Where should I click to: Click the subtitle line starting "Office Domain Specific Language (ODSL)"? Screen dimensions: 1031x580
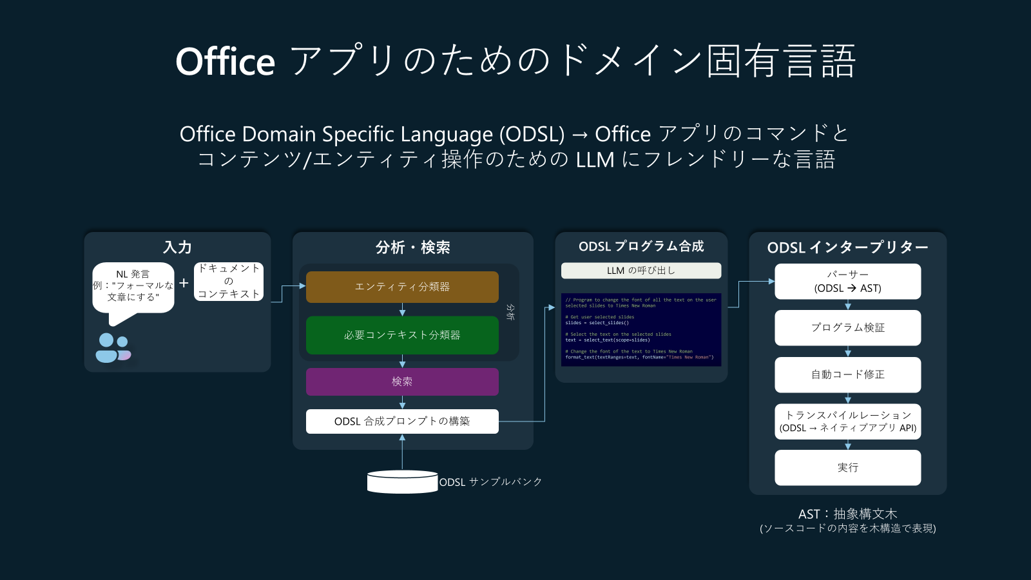[515, 134]
